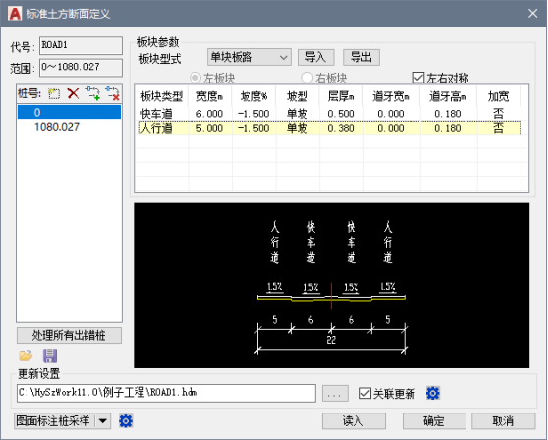Open the 图面标注桩采样 dropdown arrow
Screen dimensions: 548x440
coord(103,421)
